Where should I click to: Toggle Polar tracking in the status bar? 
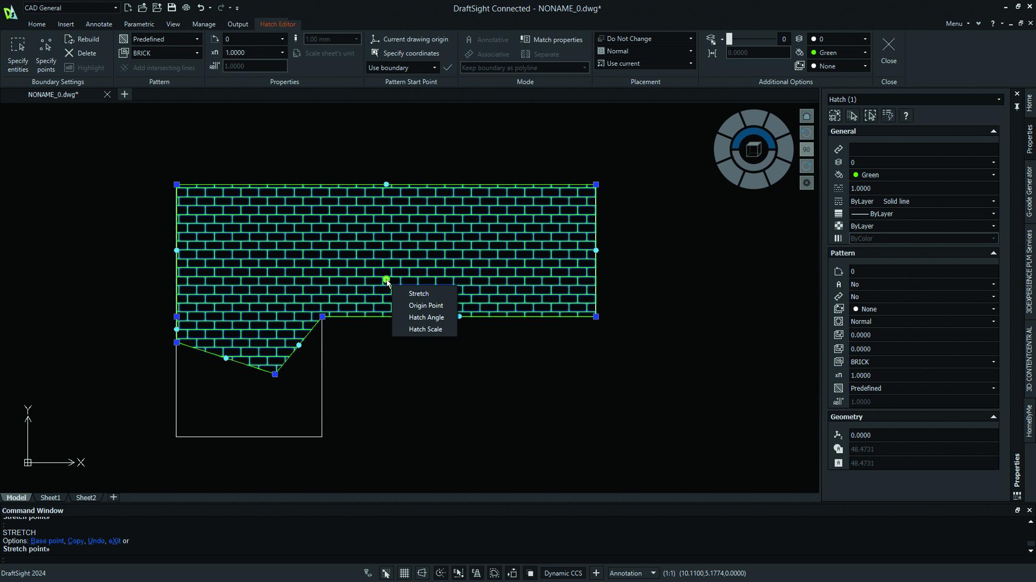[440, 573]
